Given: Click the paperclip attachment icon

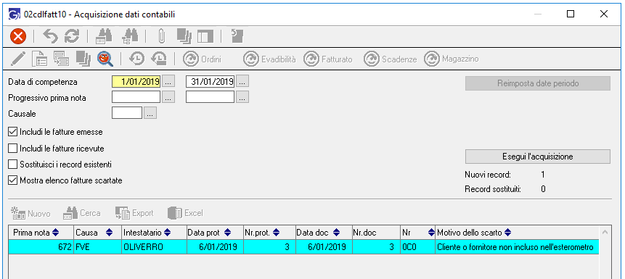Looking at the screenshot, I should pos(161,37).
